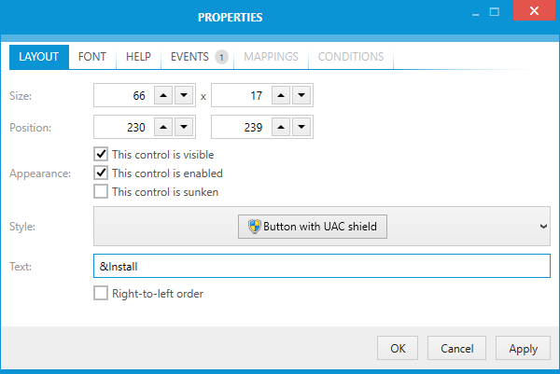Decrease the X position with down arrow
The height and width of the screenshot is (374, 560).
(x=184, y=127)
